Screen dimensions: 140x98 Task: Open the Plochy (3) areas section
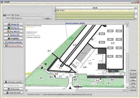tap(13, 28)
